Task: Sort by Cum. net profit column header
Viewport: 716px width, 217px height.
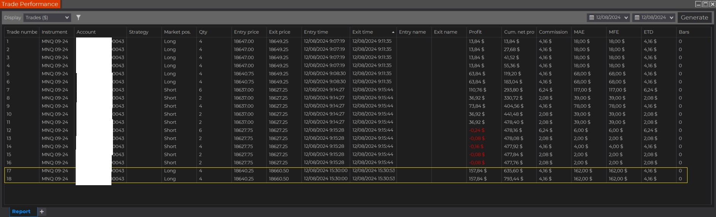Action: [x=519, y=32]
